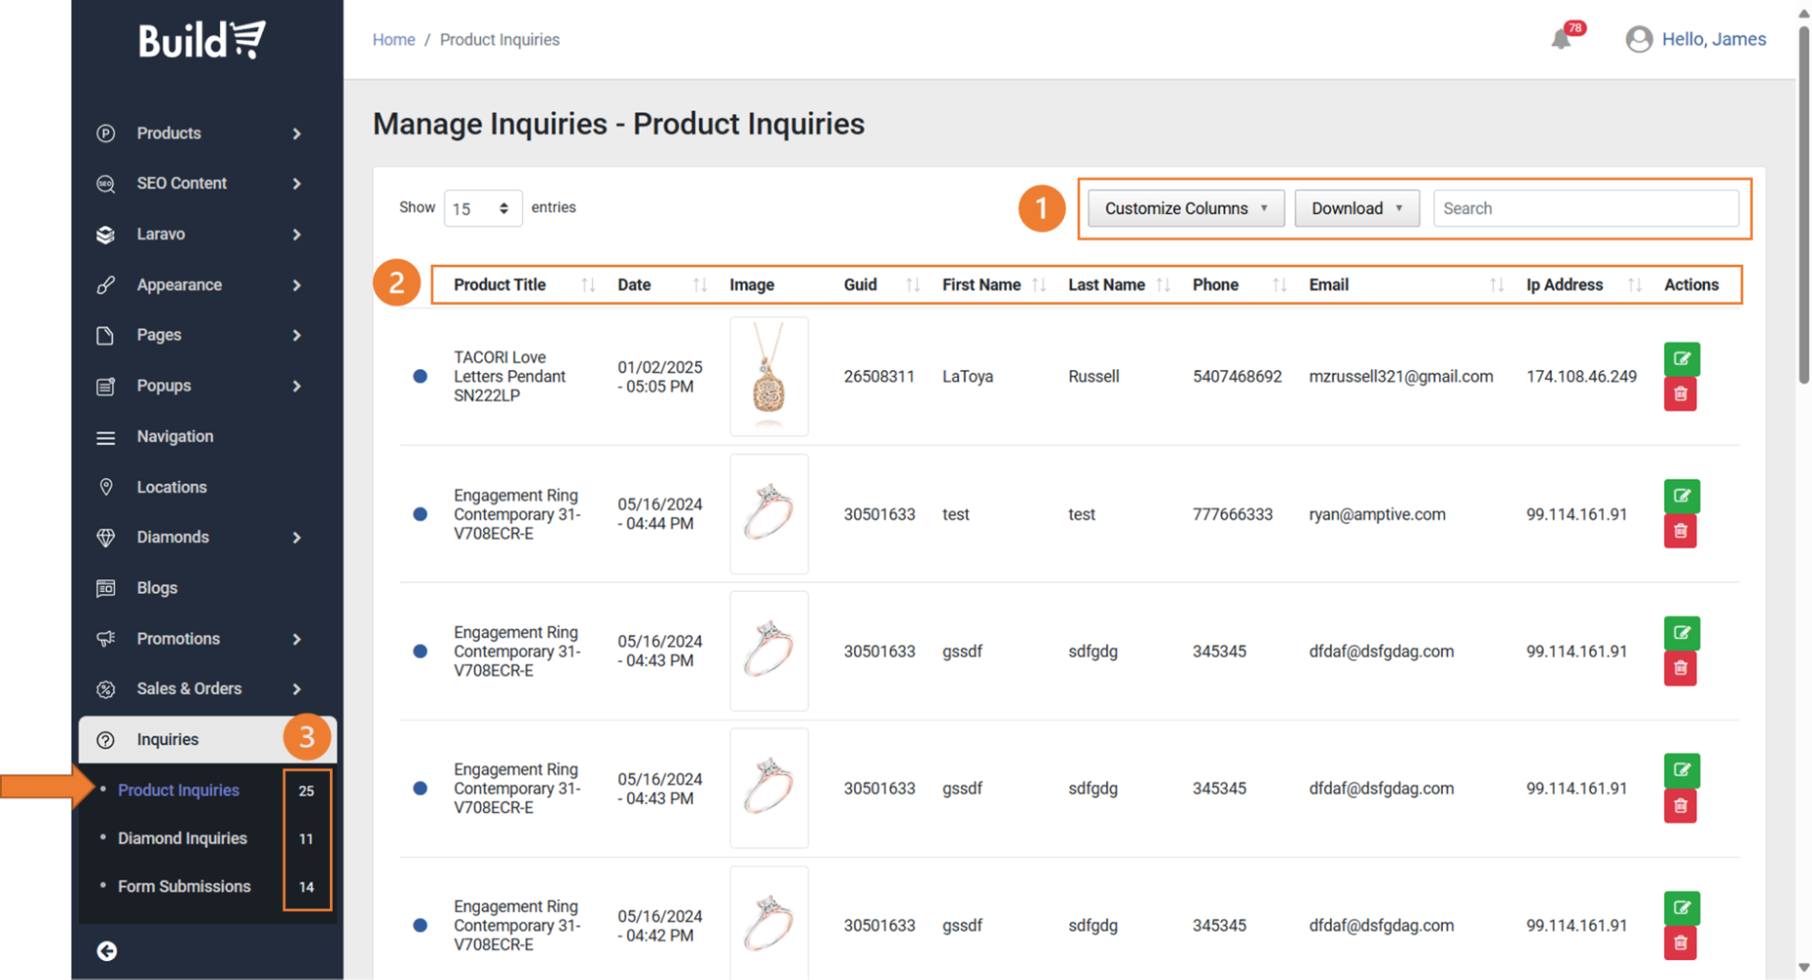
Task: Delete the TACORI Love Letters Pendant inquiry
Action: (x=1680, y=394)
